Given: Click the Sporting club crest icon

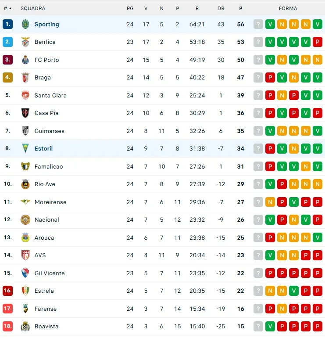Looking at the screenshot, I should pyautogui.click(x=25, y=24).
